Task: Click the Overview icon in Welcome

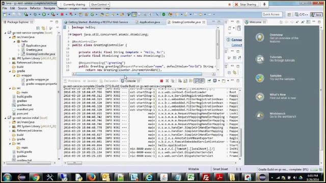Action: [x=260, y=38]
